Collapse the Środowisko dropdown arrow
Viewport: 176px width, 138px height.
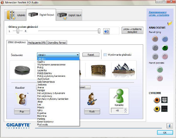[x=77, y=55]
